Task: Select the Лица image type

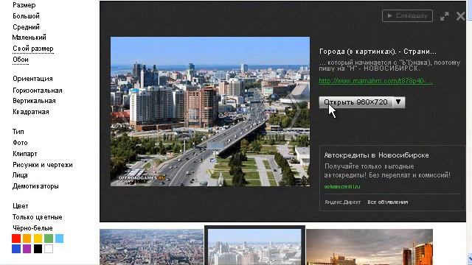Action: pos(20,175)
